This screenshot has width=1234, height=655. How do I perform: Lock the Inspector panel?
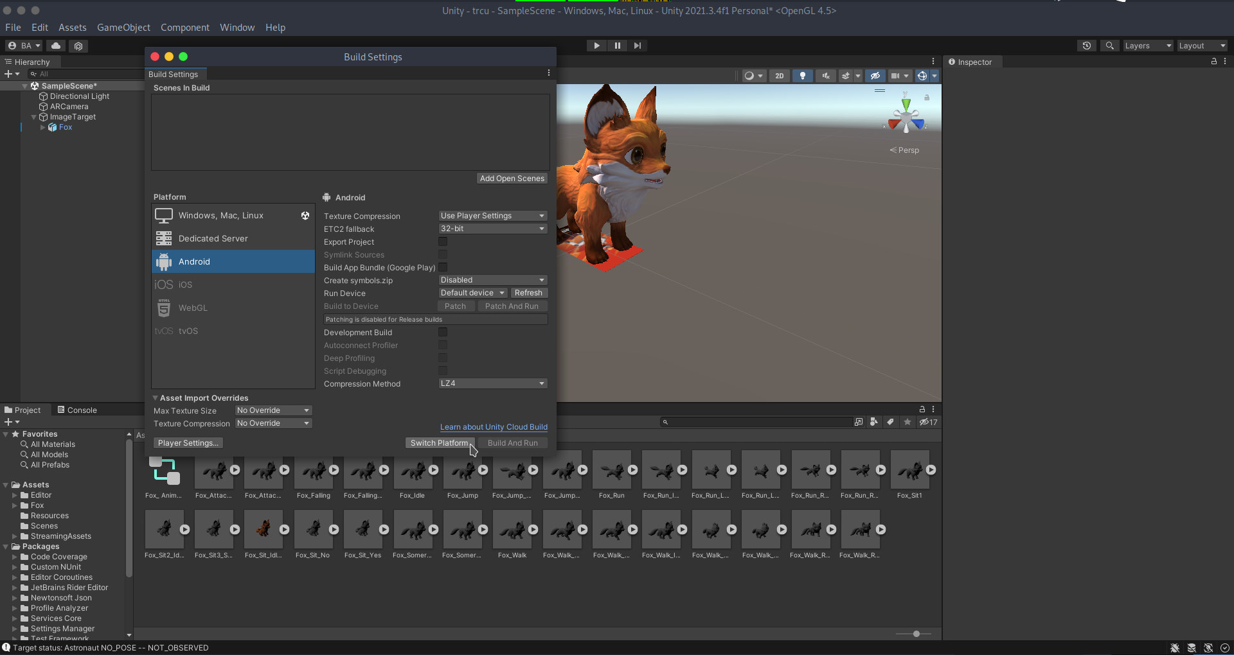tap(1213, 62)
